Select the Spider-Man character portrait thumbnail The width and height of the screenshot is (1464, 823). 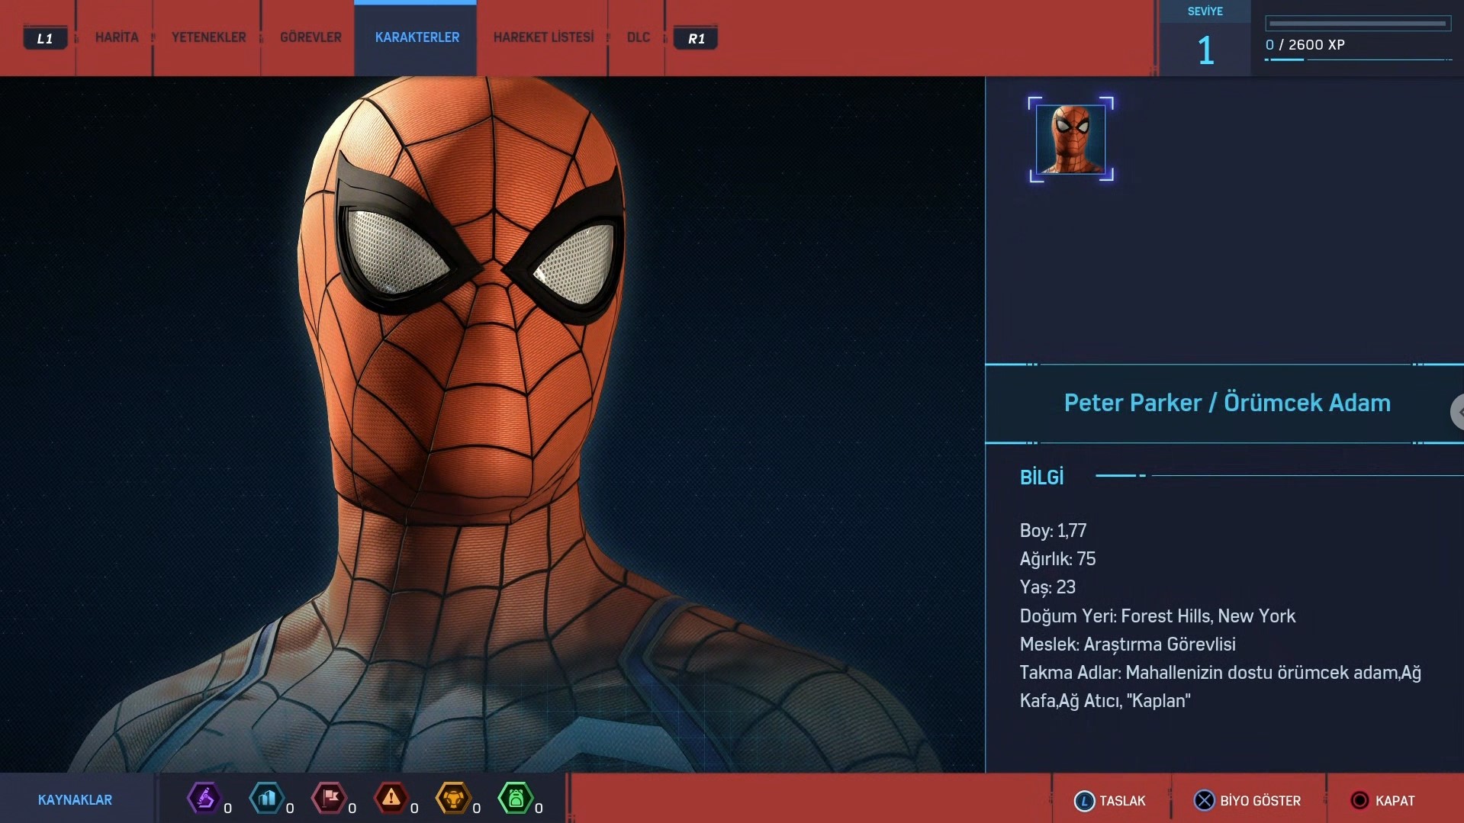(1070, 140)
